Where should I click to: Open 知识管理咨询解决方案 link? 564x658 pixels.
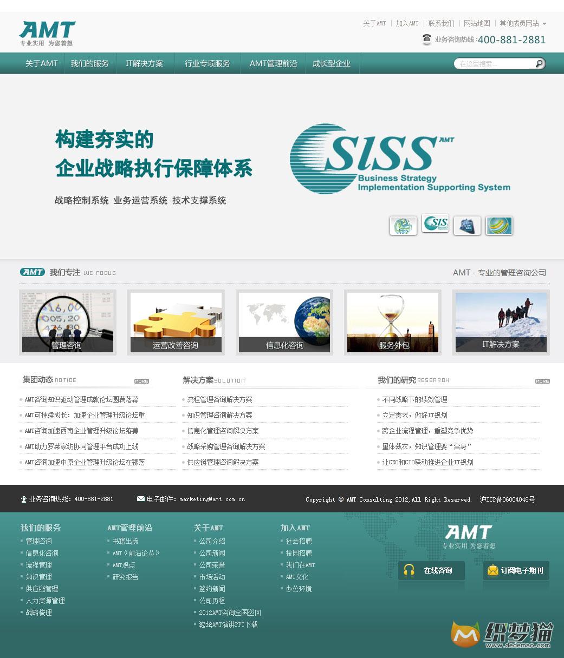click(220, 415)
